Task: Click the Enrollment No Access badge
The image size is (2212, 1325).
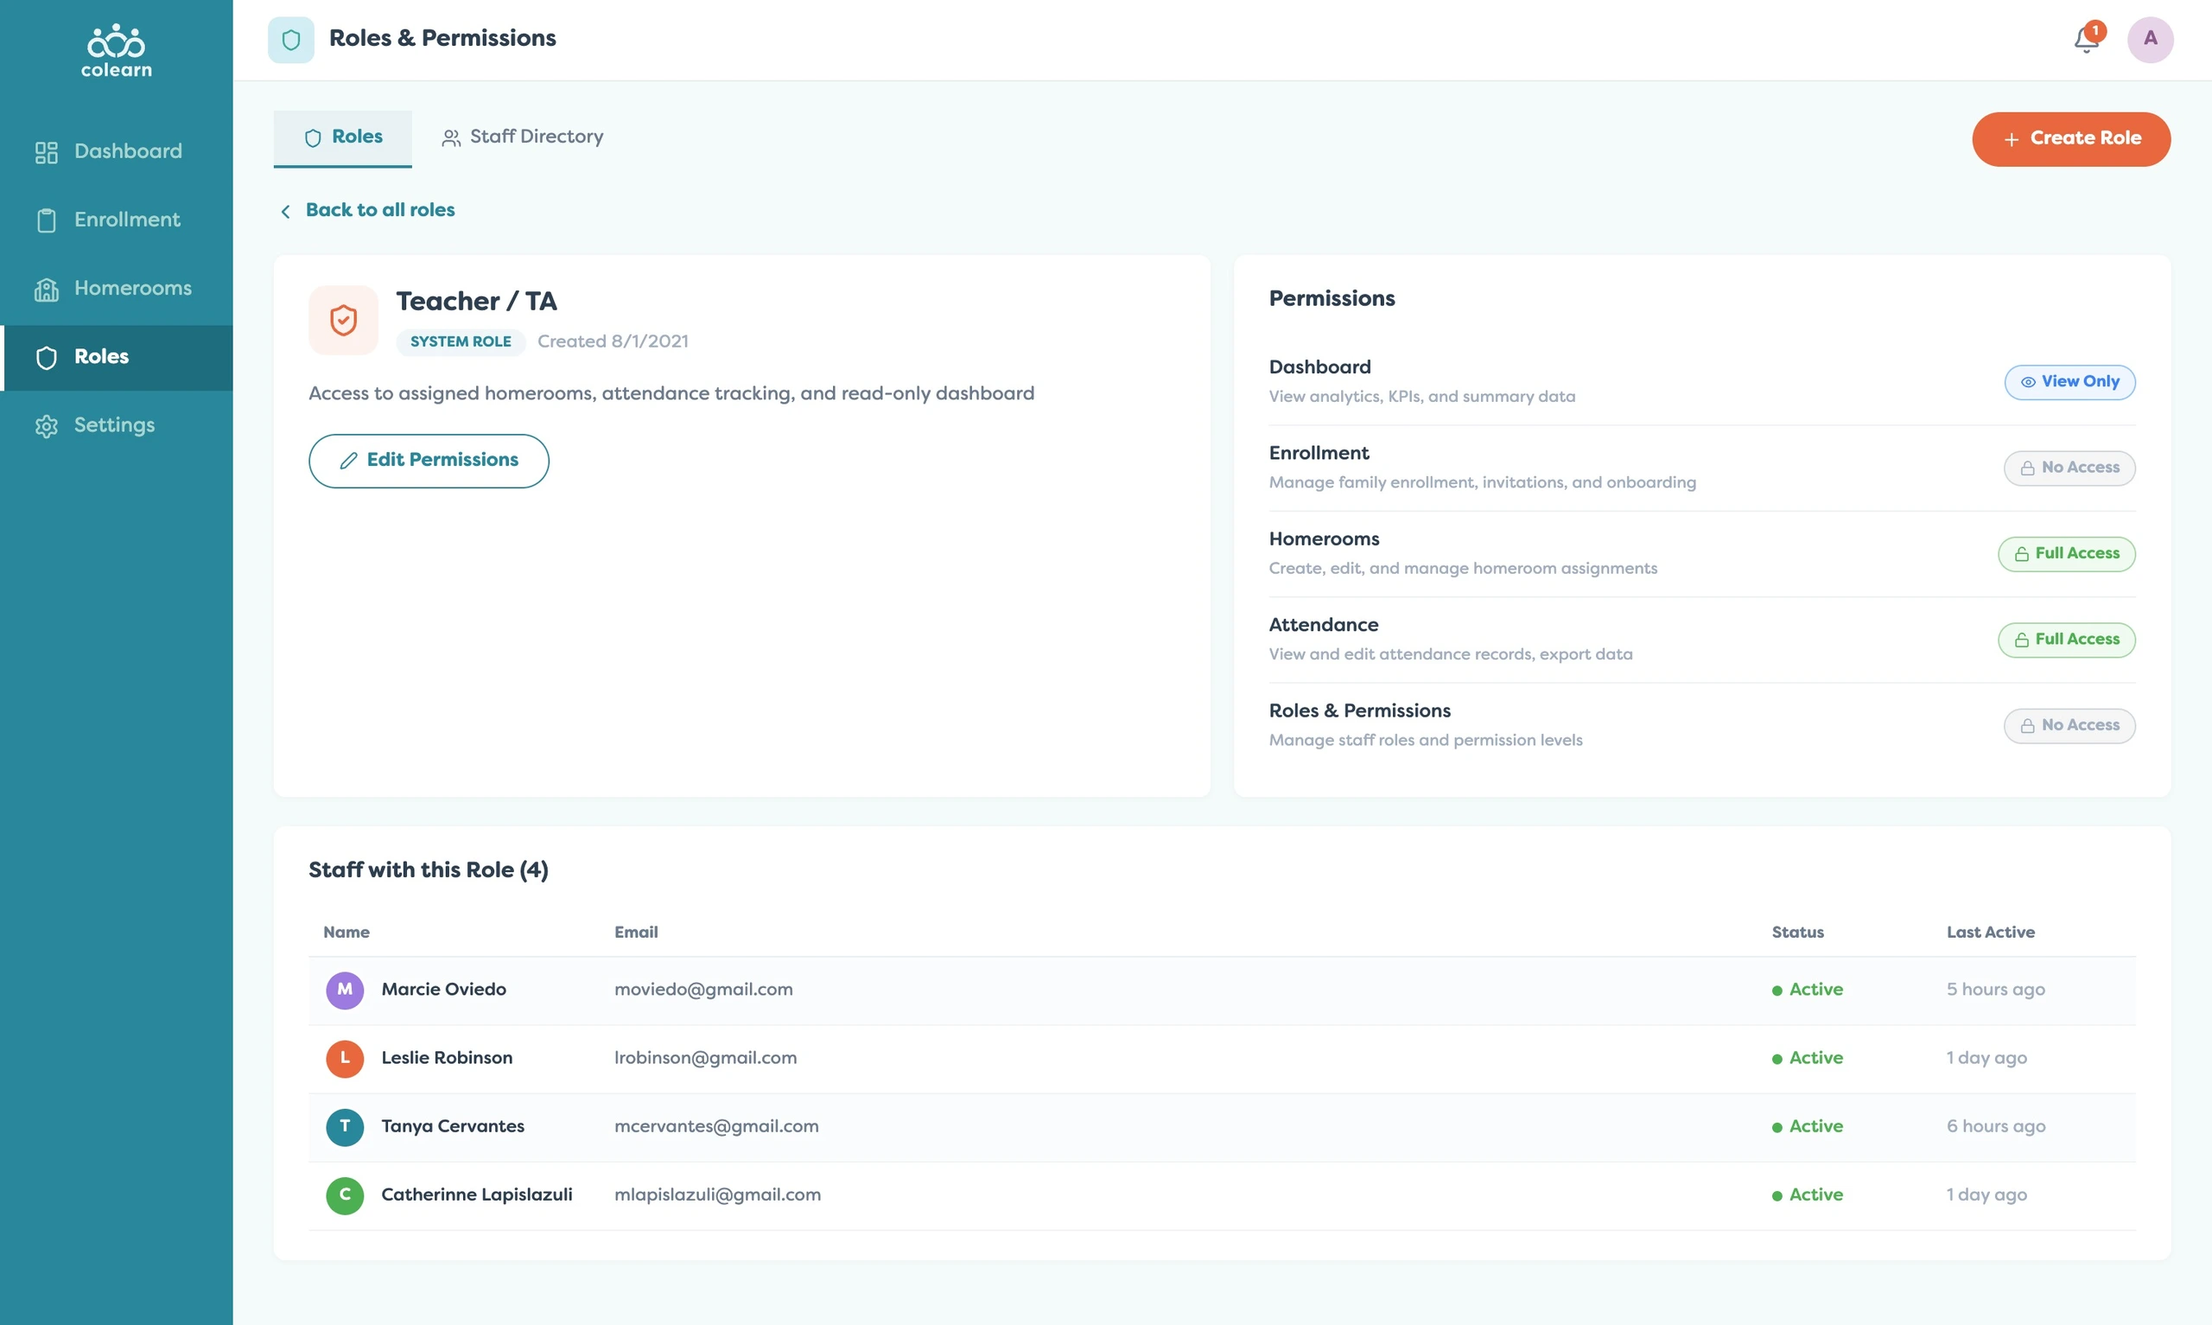Action: click(x=2069, y=468)
